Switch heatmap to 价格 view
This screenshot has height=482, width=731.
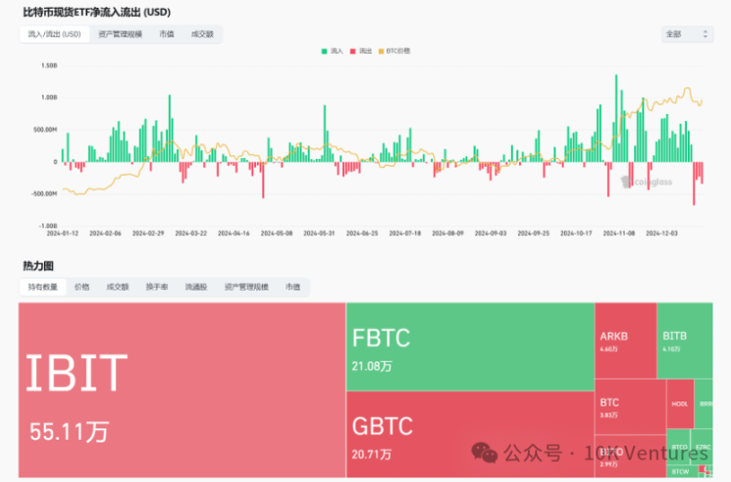pyautogui.click(x=82, y=287)
